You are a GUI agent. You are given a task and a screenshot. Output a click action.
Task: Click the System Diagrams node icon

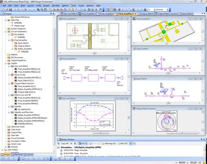coord(9,29)
